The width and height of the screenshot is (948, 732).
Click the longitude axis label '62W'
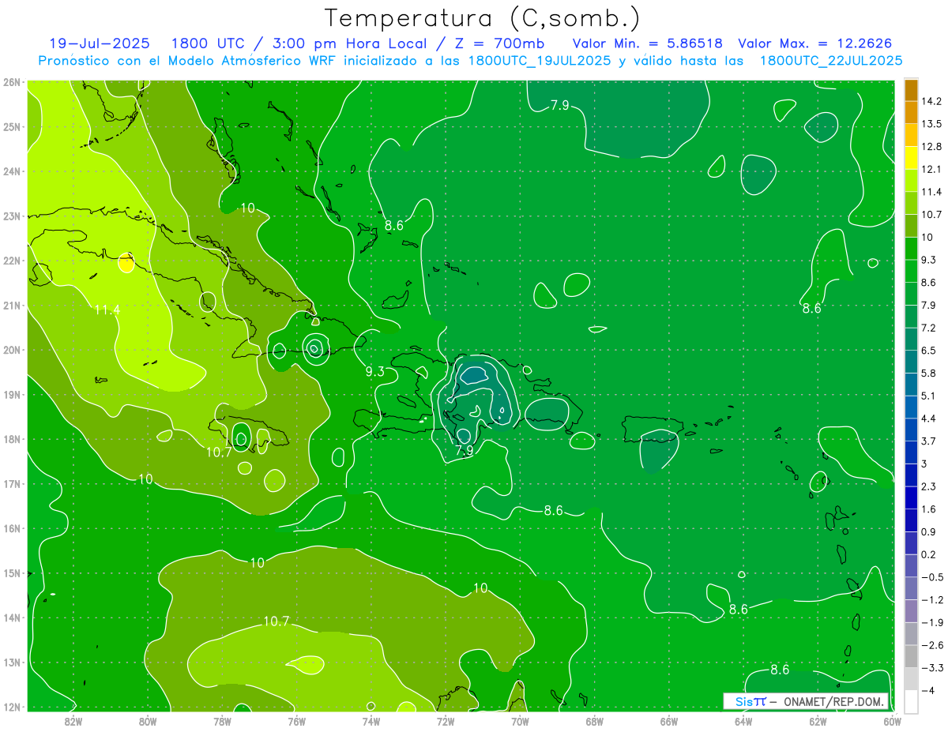(x=818, y=721)
